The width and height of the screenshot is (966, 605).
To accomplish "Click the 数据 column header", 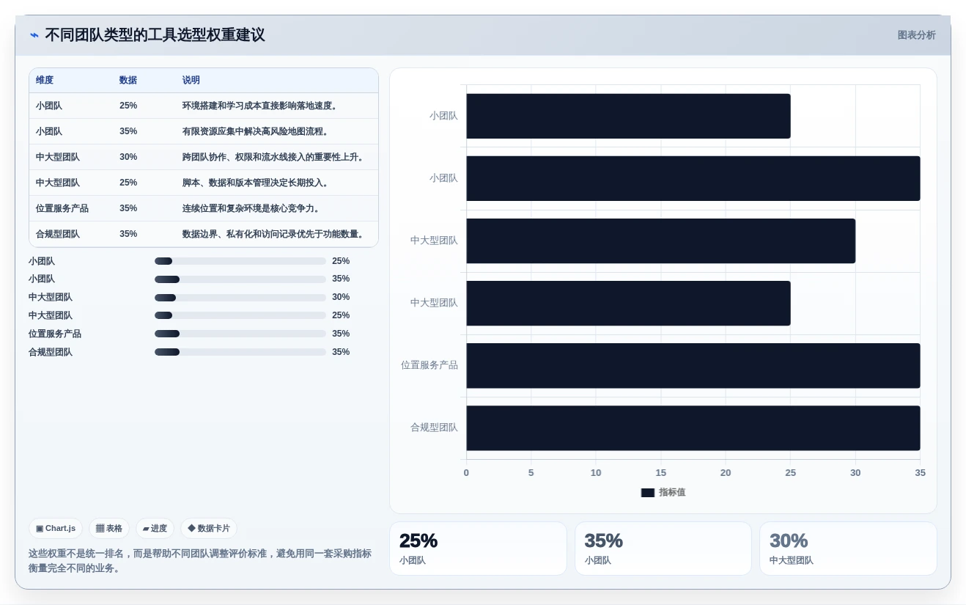I will tap(128, 80).
